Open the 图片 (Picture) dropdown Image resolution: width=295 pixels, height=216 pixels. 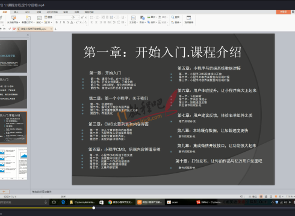[152, 17]
